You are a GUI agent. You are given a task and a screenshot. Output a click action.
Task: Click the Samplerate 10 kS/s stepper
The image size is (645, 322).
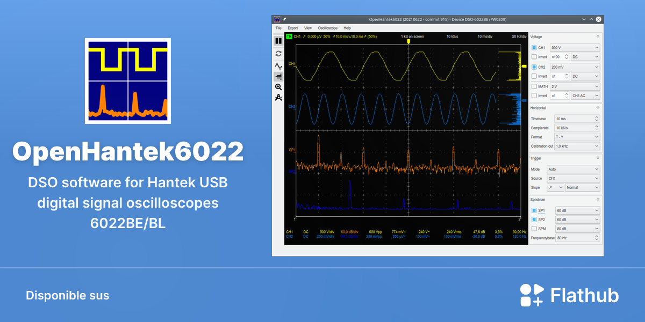click(x=577, y=128)
